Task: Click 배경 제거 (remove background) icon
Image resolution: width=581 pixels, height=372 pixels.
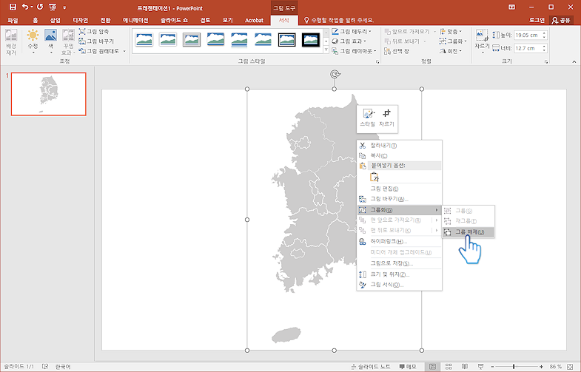Action: [11, 42]
